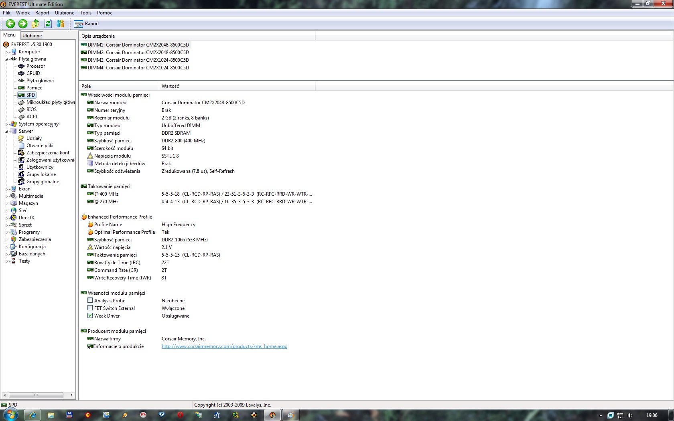Open the Raport menu in the menu bar

click(x=42, y=13)
